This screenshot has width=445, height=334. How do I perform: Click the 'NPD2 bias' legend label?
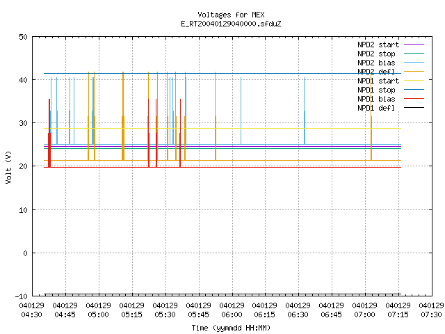pos(376,63)
